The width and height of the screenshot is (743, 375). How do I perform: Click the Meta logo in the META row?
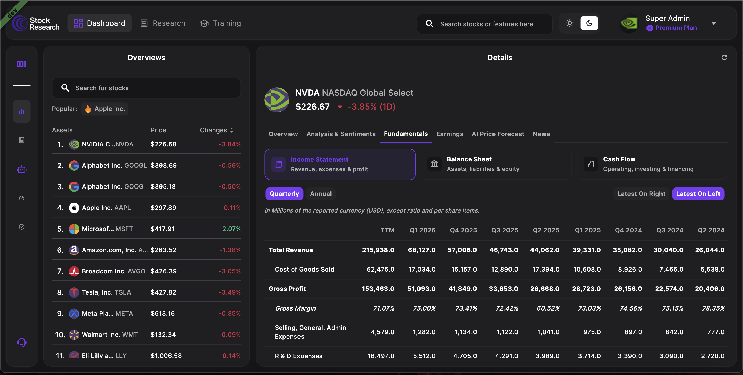pyautogui.click(x=74, y=313)
